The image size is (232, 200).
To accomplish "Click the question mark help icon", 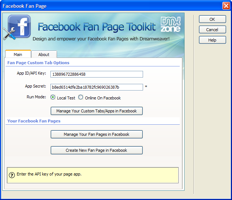I will point(12,175).
